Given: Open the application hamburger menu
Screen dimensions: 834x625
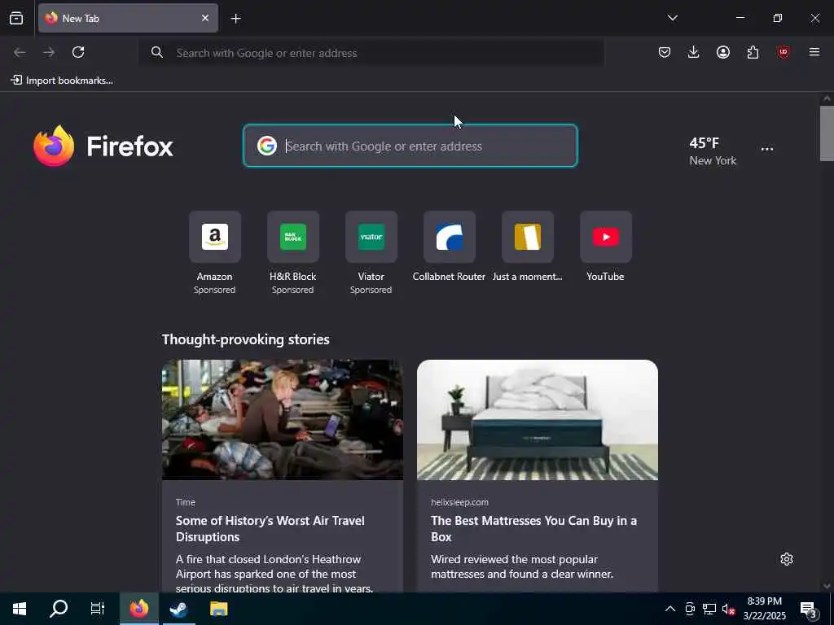Looking at the screenshot, I should coord(814,52).
